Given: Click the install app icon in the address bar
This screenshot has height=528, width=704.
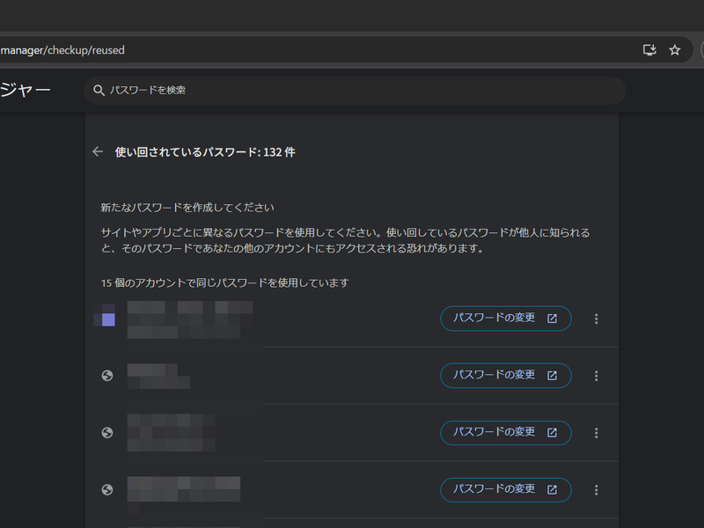Looking at the screenshot, I should pyautogui.click(x=649, y=50).
